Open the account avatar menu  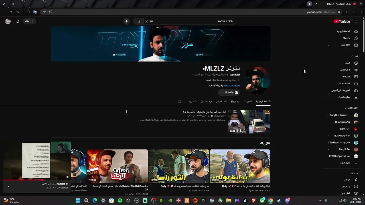pyautogui.click(x=8, y=21)
